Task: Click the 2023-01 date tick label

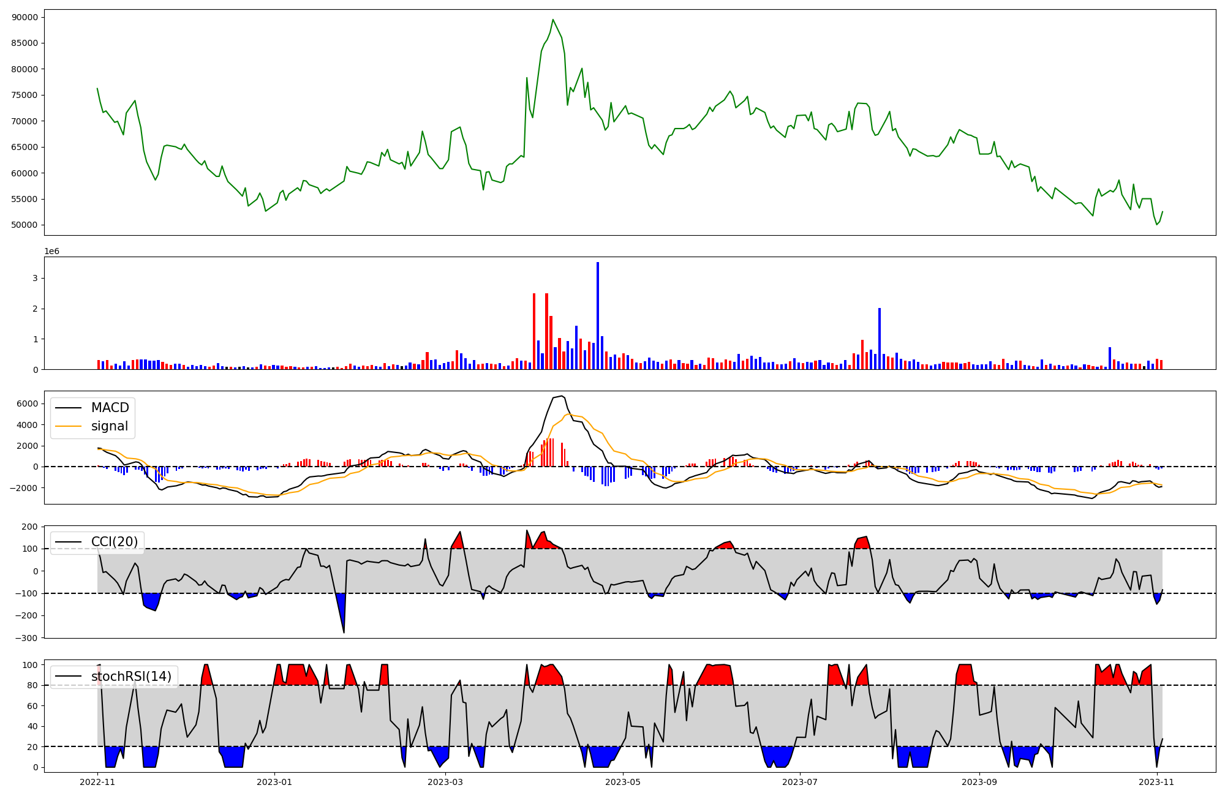Action: tap(274, 782)
